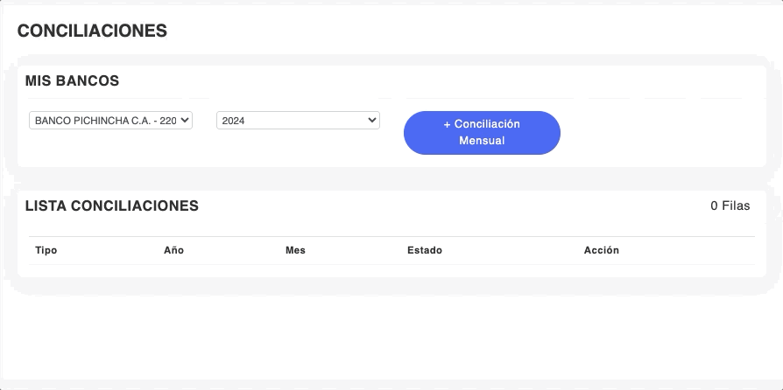Click the Tipo column header
This screenshot has width=783, height=390.
tap(46, 250)
